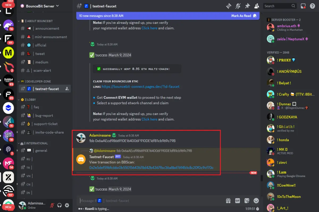Click the lower 'Click here' wallet link
This screenshot has height=212, width=319.
tap(149, 119)
